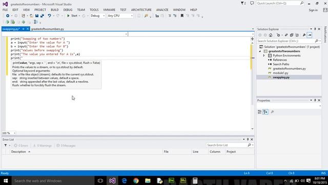Click the comment-out lines toolbar icon

click(157, 16)
